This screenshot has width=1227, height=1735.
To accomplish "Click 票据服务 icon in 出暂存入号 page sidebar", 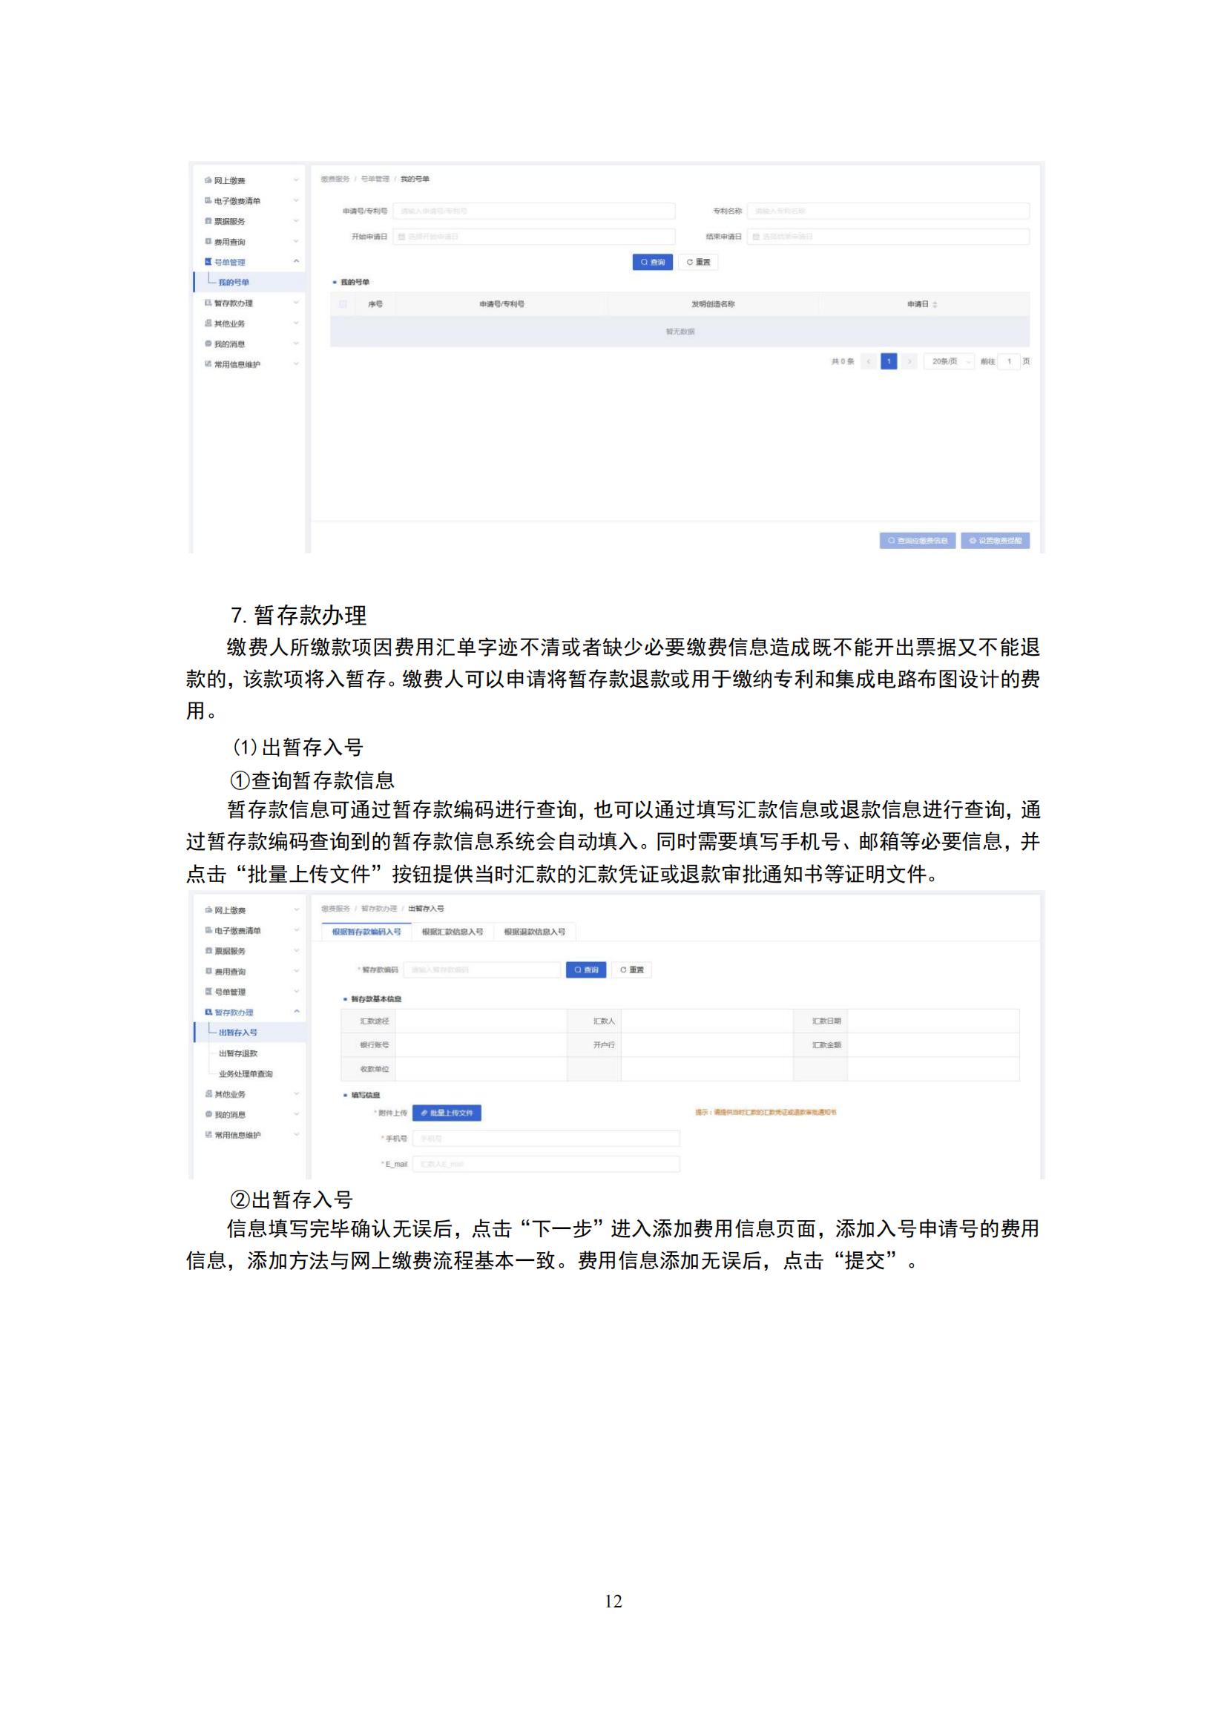I will point(209,952).
